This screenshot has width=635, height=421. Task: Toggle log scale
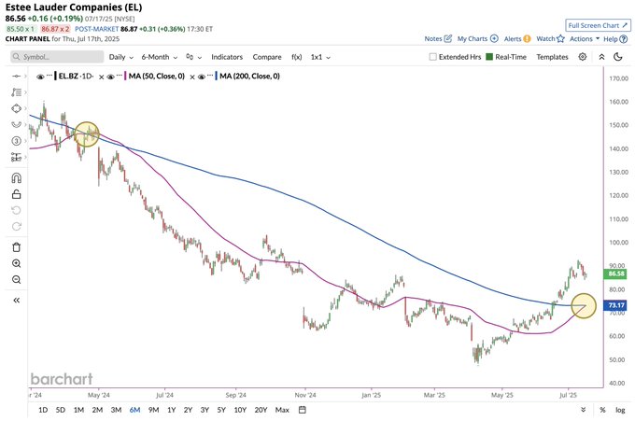[x=620, y=410]
